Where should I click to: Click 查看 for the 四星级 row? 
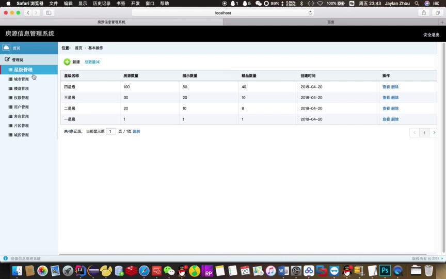point(386,87)
